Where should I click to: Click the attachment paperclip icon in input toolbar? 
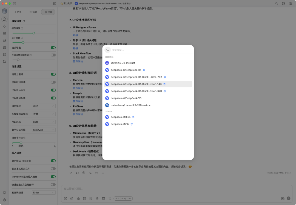97,198
